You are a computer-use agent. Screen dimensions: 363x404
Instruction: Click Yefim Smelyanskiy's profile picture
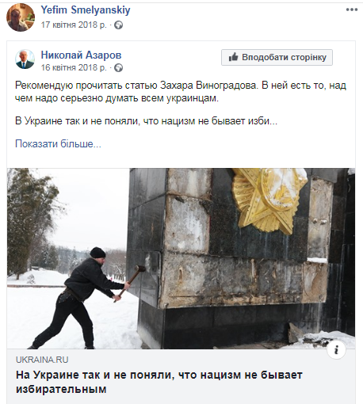click(x=21, y=17)
